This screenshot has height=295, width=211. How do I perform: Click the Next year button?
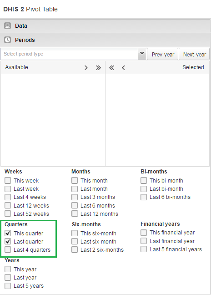(x=194, y=54)
